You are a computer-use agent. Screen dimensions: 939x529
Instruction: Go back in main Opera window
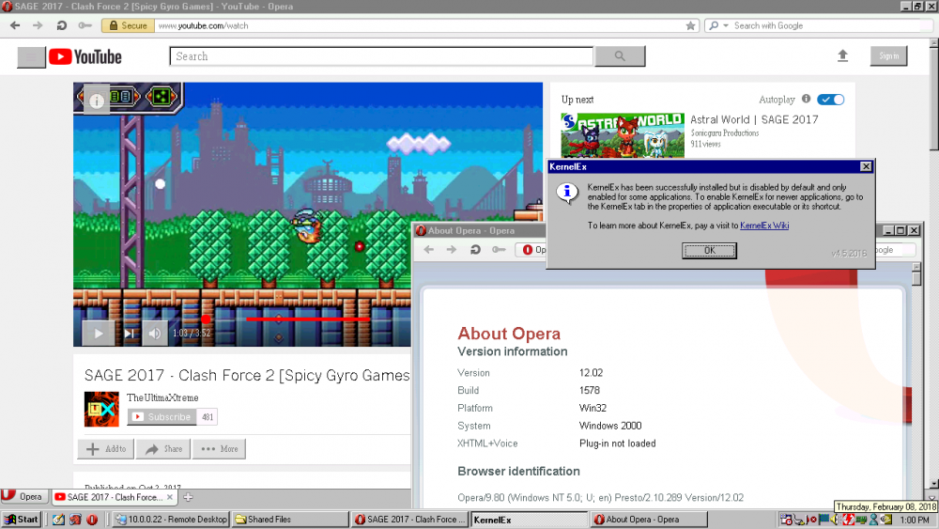[x=15, y=25]
